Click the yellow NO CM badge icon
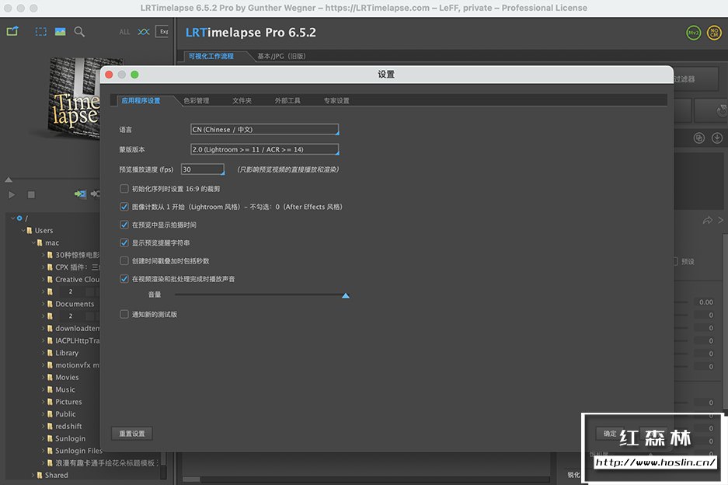Viewport: 728px width, 485px height. point(713,33)
